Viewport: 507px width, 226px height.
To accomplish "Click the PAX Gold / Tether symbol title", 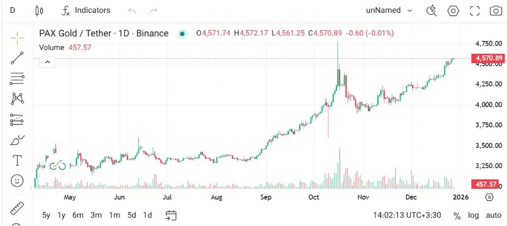I will 104,34.
